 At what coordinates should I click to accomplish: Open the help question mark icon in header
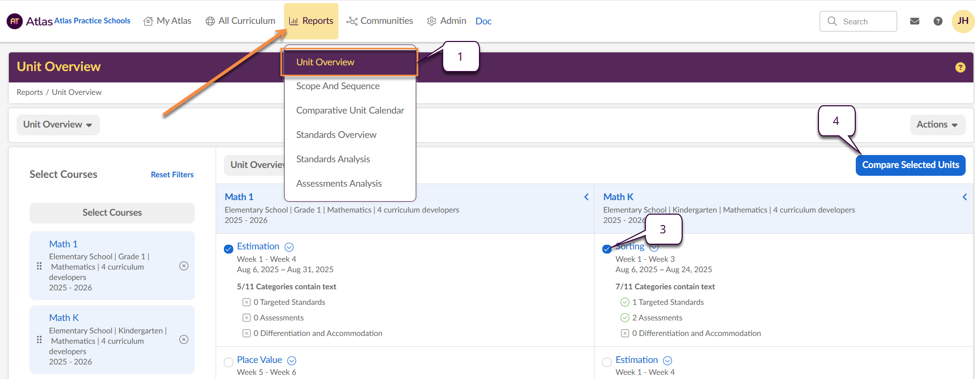(x=938, y=21)
